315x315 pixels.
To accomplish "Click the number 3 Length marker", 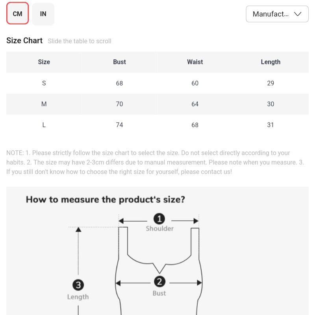I will [78, 285].
